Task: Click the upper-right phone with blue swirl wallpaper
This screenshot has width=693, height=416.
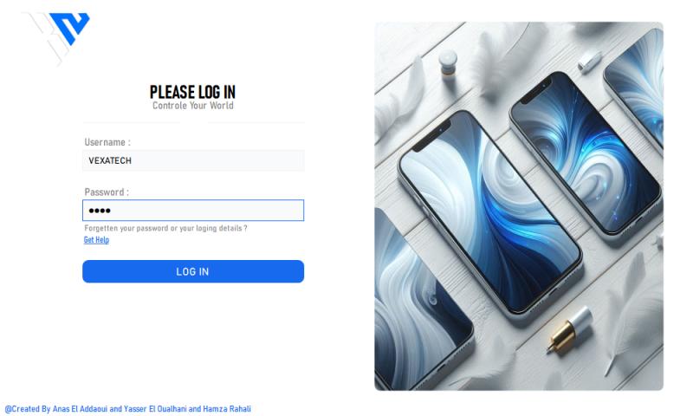Action: (586, 153)
